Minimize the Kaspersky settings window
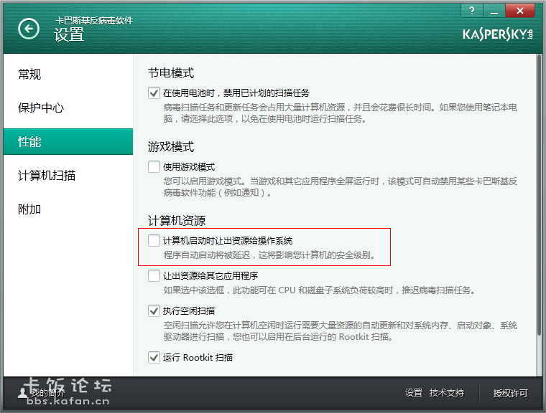 coord(494,11)
